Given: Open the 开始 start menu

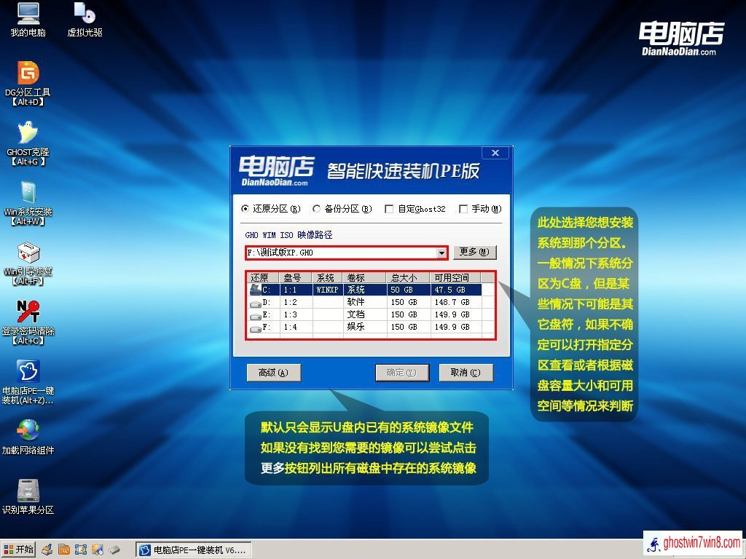Looking at the screenshot, I should (19, 550).
